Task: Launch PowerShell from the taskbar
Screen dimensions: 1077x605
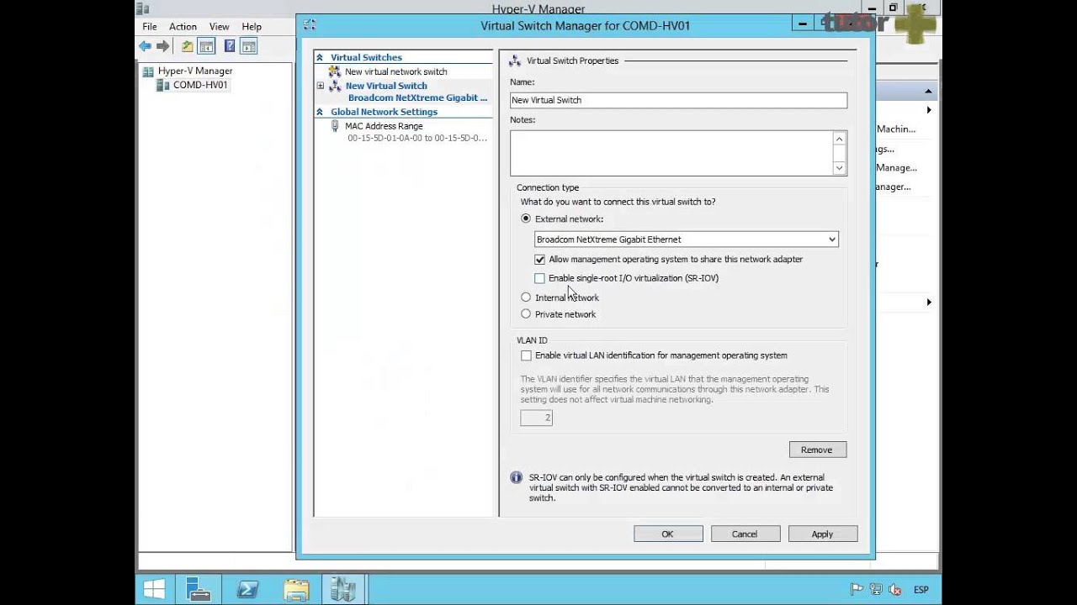Action: (247, 589)
